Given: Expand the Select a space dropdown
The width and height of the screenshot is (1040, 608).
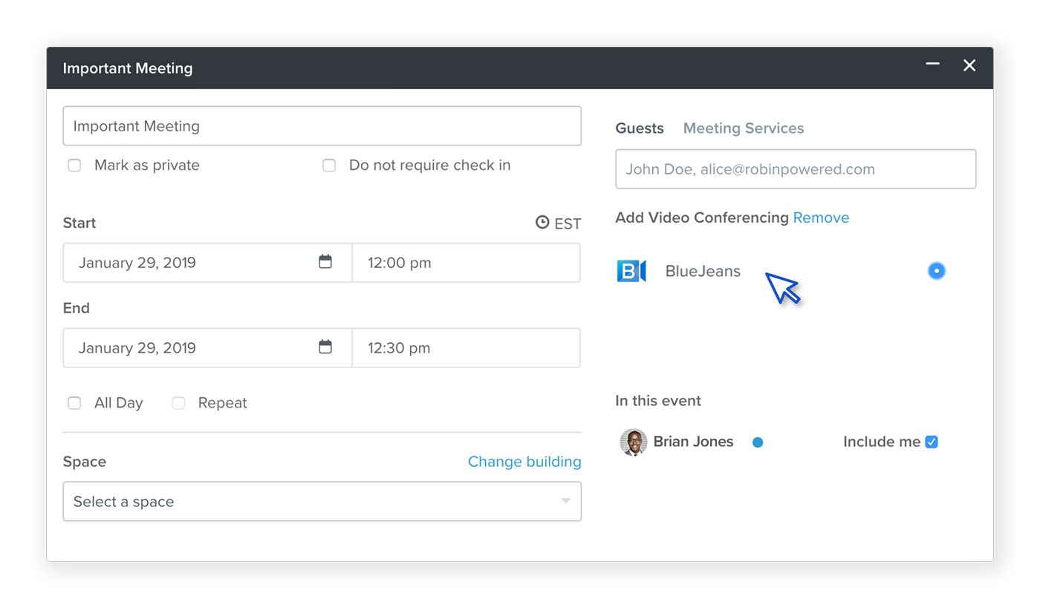Looking at the screenshot, I should pos(322,502).
